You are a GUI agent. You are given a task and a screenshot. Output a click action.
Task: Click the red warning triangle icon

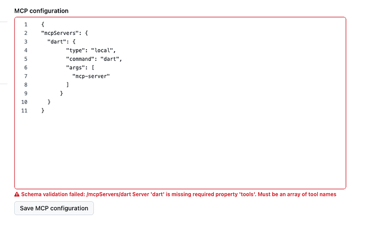tap(17, 194)
